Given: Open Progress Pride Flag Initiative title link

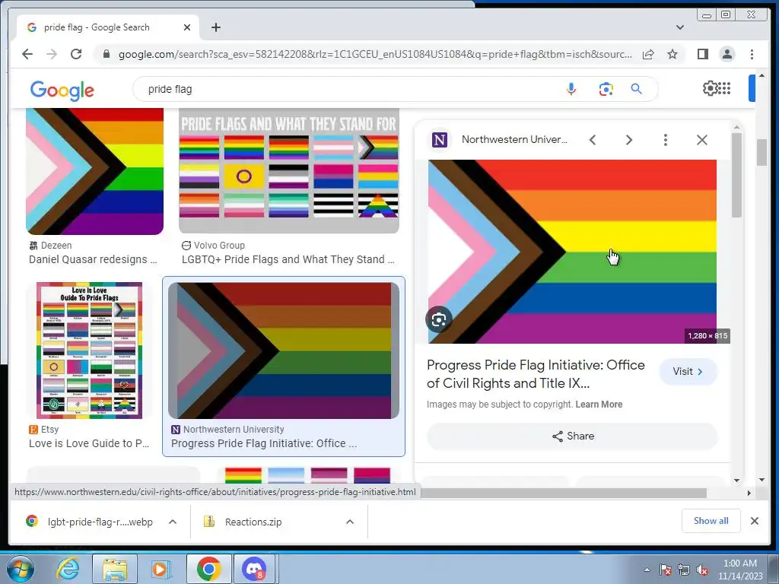Looking at the screenshot, I should coord(536,374).
